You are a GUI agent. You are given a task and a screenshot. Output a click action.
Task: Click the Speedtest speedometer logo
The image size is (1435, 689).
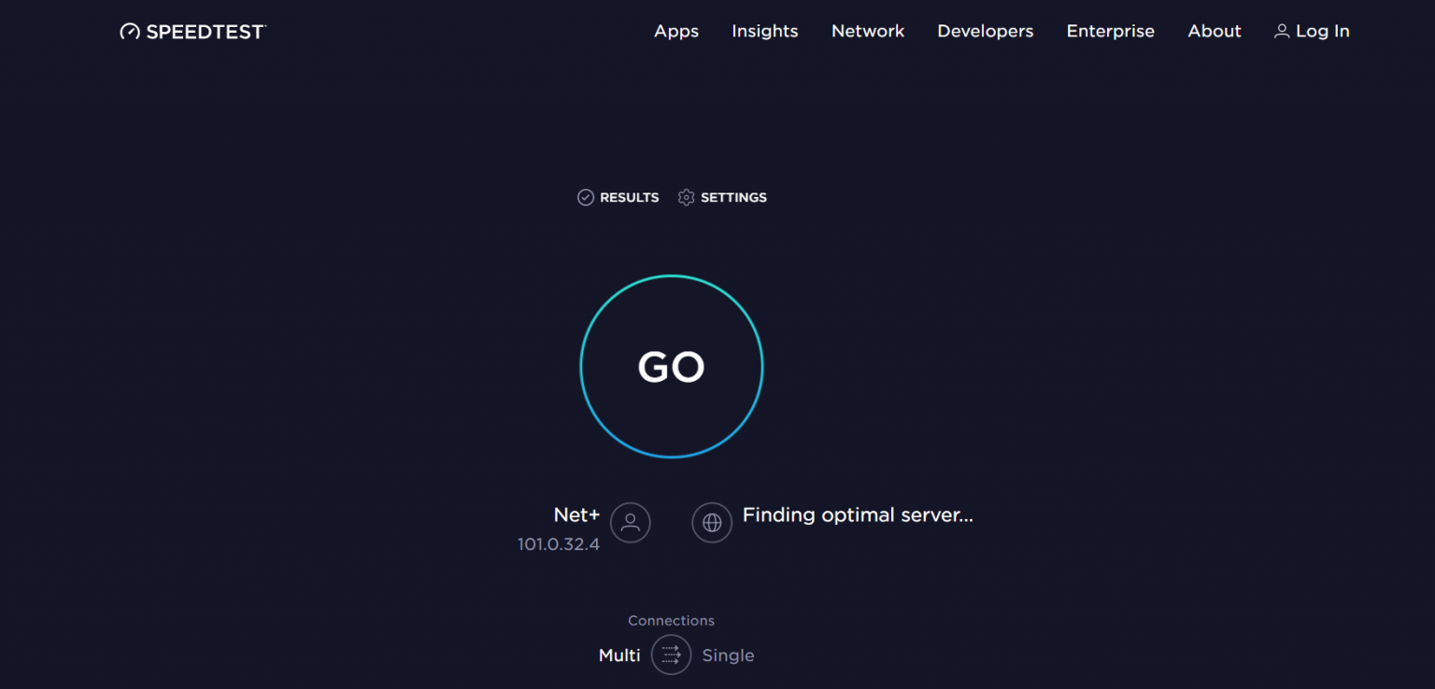130,31
